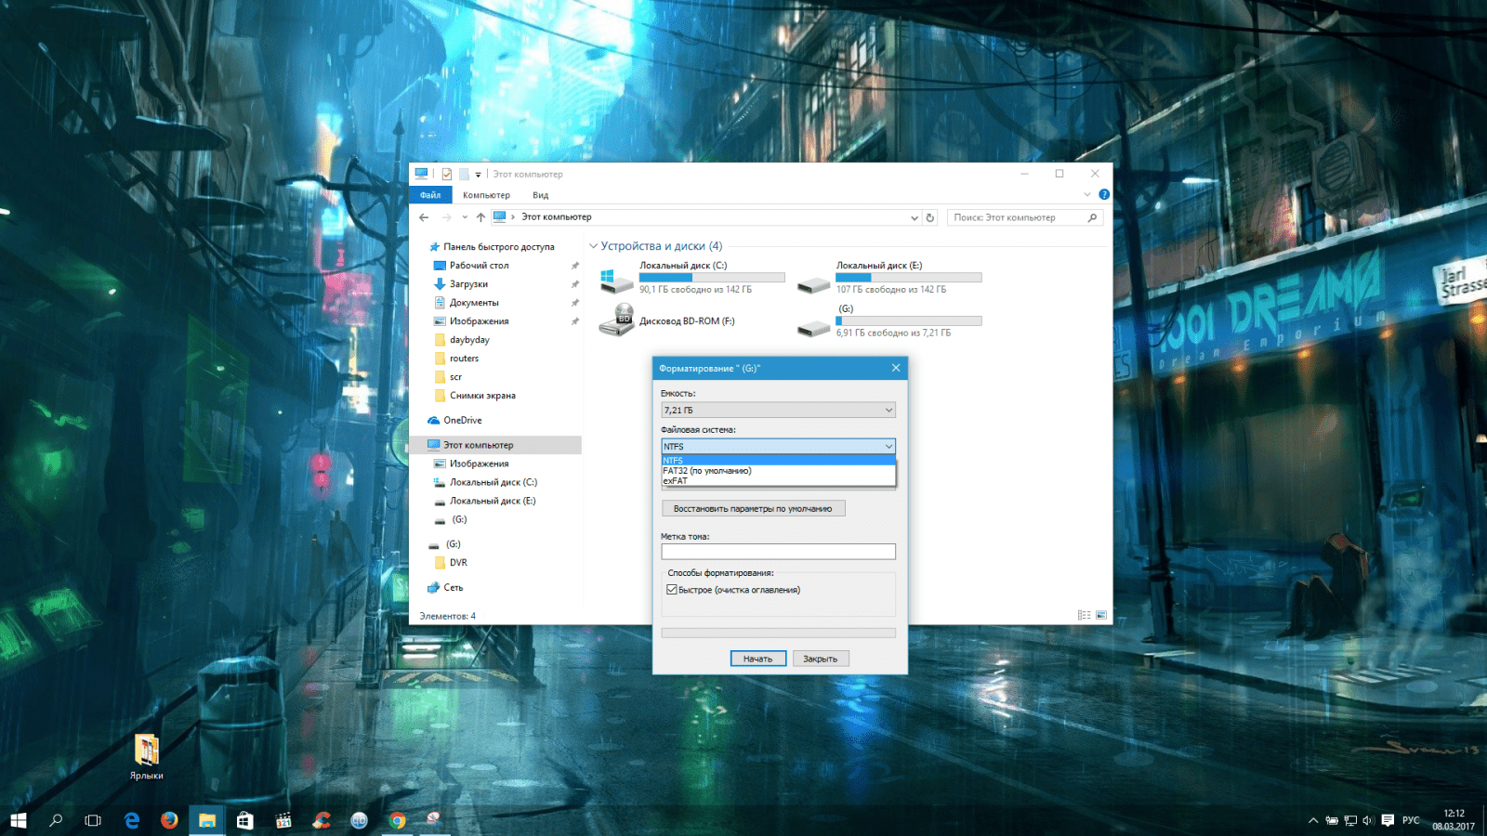Go up one folder level arrow
1487x836 pixels.
tap(480, 217)
